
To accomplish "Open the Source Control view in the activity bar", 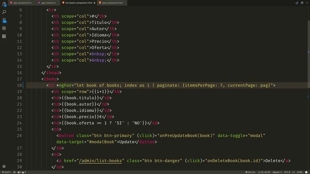I will tap(4, 20).
